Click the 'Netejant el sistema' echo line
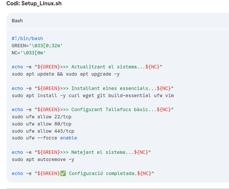Screen dimensions: 229x189 [x=81, y=152]
